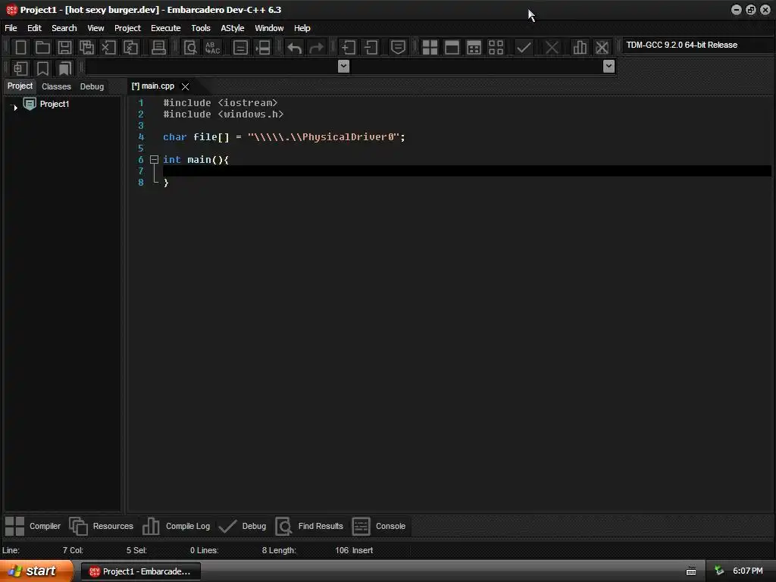Click the Print toolbar icon
Viewport: 776px width, 582px height.
158,48
